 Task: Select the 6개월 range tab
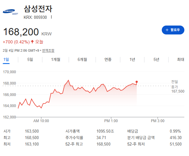point(82,59)
